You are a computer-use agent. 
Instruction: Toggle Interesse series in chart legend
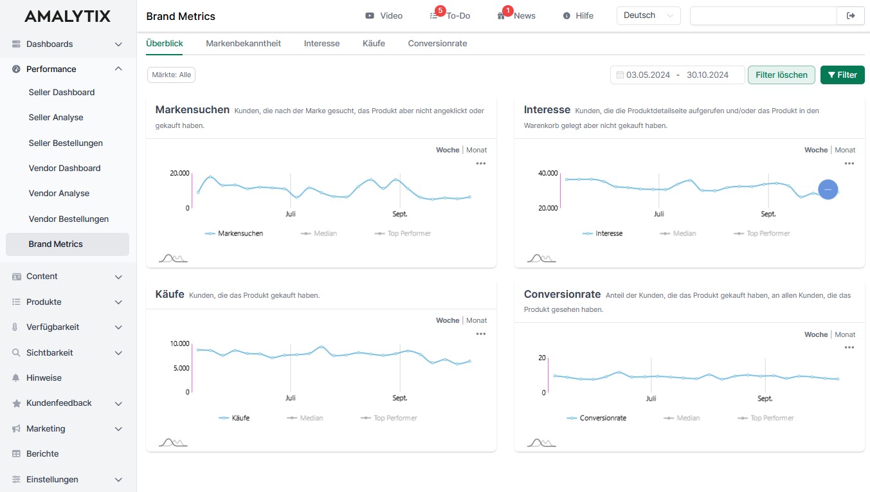[x=603, y=233]
